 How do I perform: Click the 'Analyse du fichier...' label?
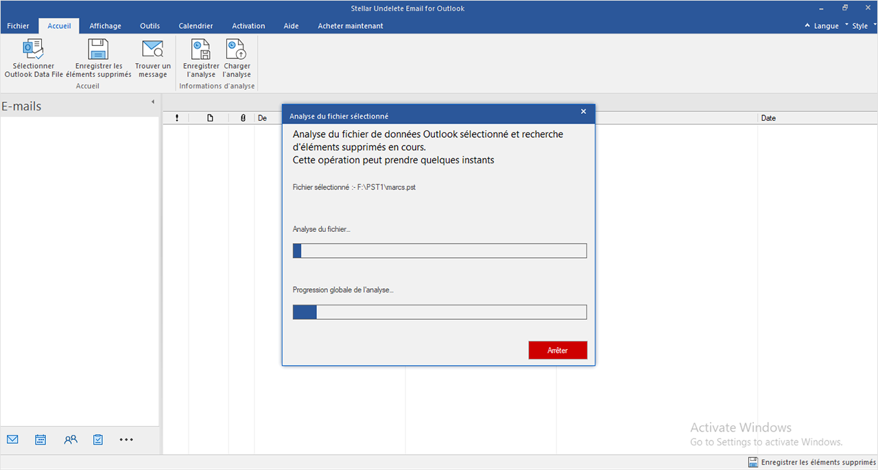pos(321,228)
